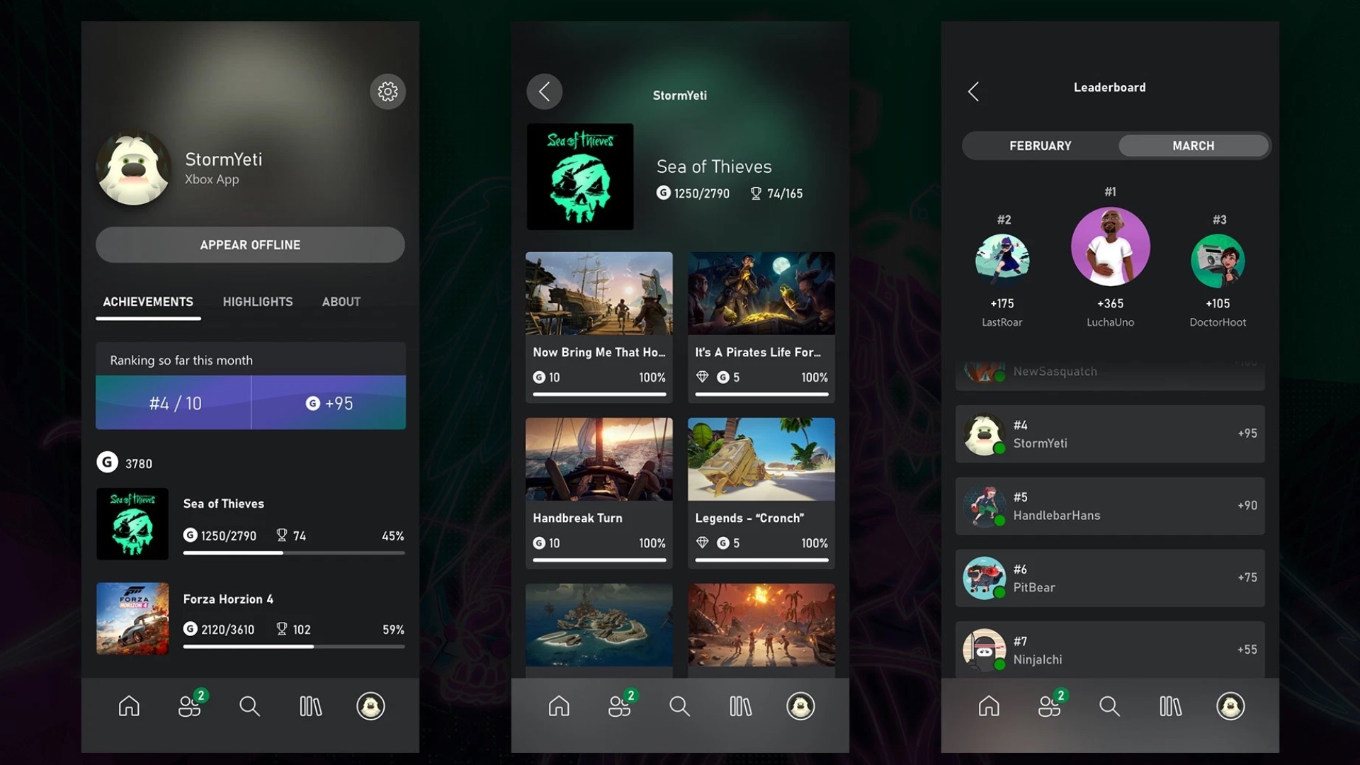
Task: Open Library icon in profile panel navigation
Action: click(x=310, y=705)
